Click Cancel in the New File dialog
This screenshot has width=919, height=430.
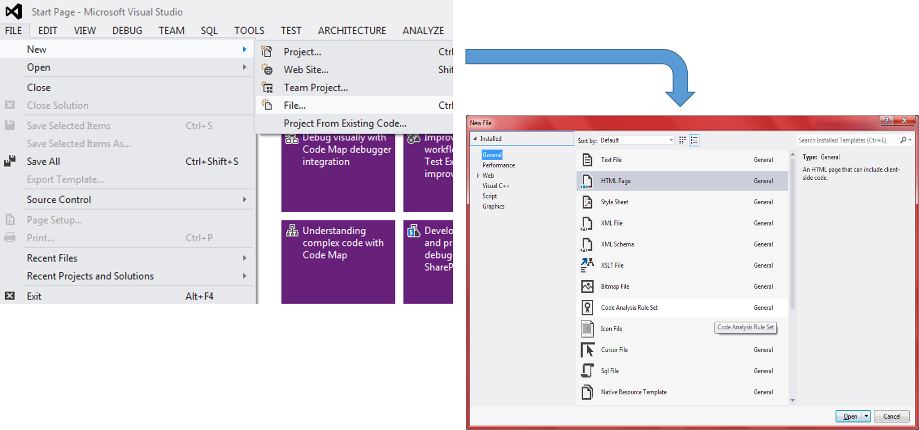(891, 416)
